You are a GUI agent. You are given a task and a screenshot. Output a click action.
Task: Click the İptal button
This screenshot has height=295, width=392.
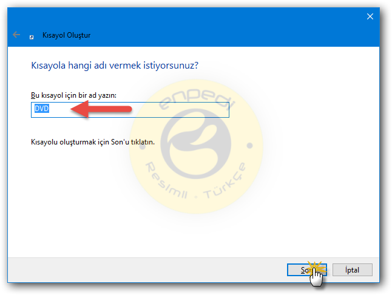352,270
